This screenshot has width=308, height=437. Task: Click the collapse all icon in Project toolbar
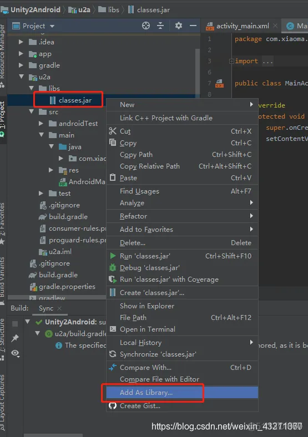point(160,26)
